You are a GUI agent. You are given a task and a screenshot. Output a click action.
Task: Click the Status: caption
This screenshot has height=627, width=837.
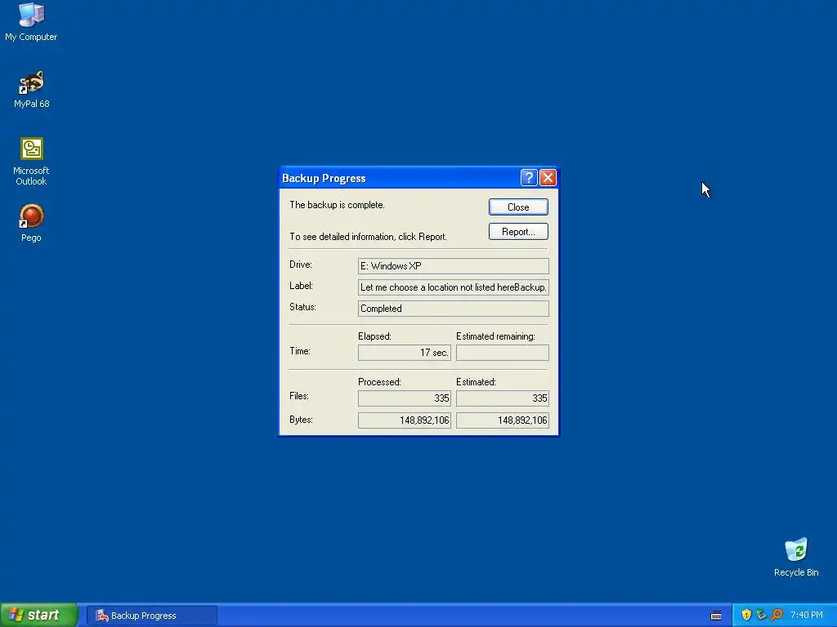[302, 307]
